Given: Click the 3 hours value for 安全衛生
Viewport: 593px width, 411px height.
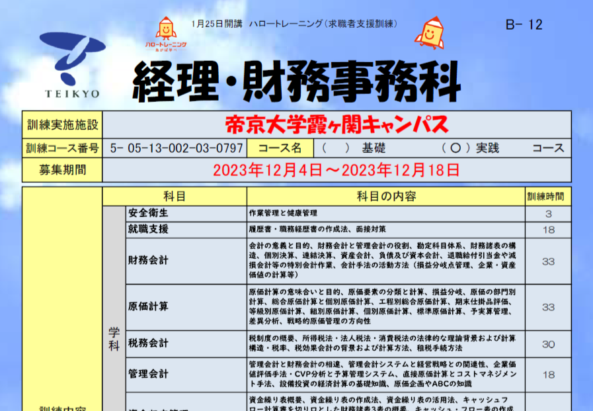Looking at the screenshot, I should pyautogui.click(x=548, y=214).
